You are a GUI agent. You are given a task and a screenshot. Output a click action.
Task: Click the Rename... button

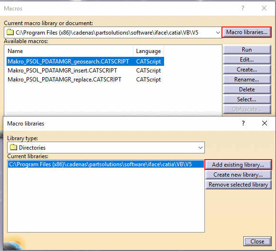[247, 80]
